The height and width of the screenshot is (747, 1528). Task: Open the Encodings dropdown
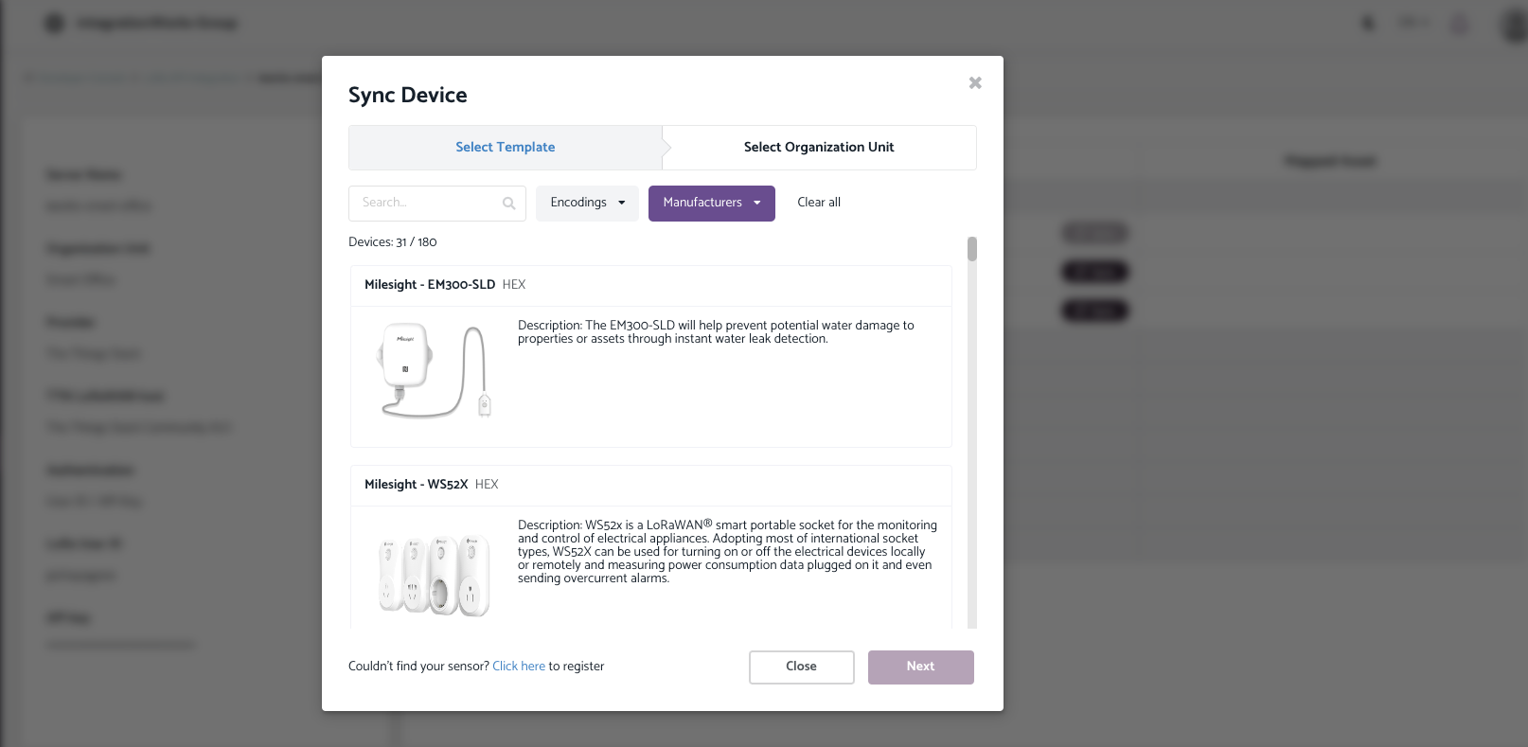pos(587,204)
